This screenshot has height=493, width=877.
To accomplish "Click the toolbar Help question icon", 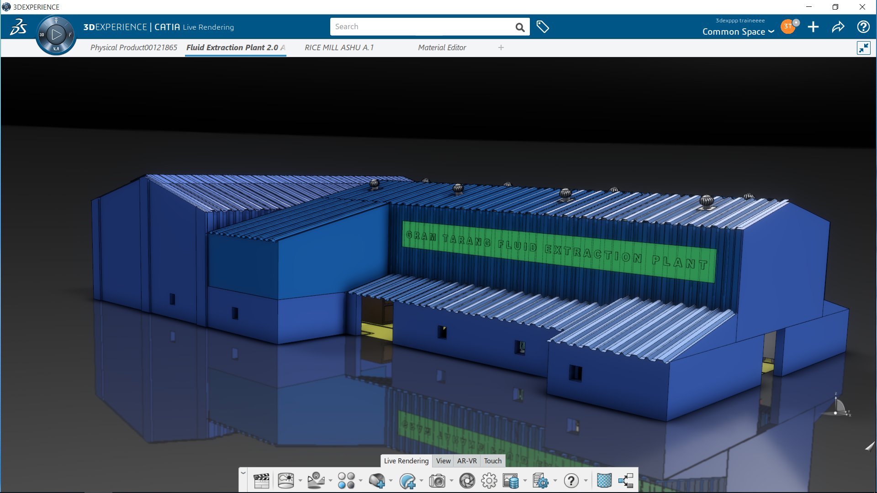I will coord(571,481).
